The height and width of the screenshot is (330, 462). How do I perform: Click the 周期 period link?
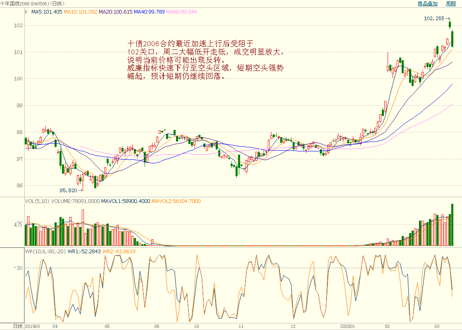pos(450,4)
